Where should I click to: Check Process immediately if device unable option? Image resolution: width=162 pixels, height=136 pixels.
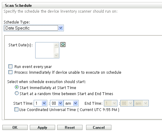pos(10,72)
